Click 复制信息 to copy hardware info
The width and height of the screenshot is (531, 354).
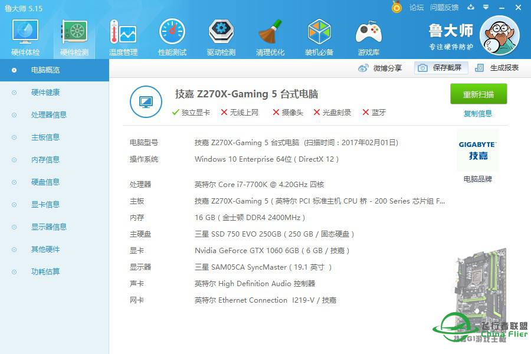[478, 113]
